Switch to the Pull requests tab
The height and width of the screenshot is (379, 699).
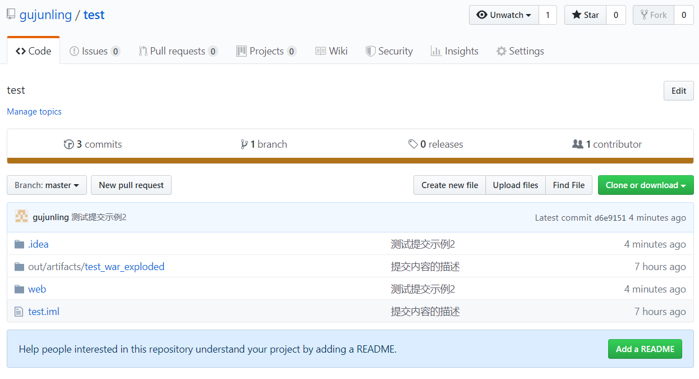177,51
